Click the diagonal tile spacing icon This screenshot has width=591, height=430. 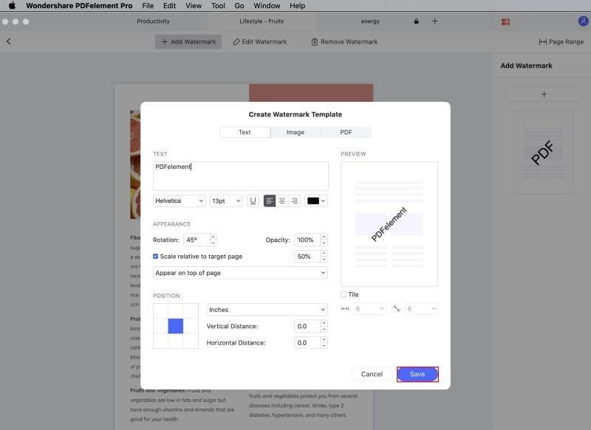[x=397, y=309]
